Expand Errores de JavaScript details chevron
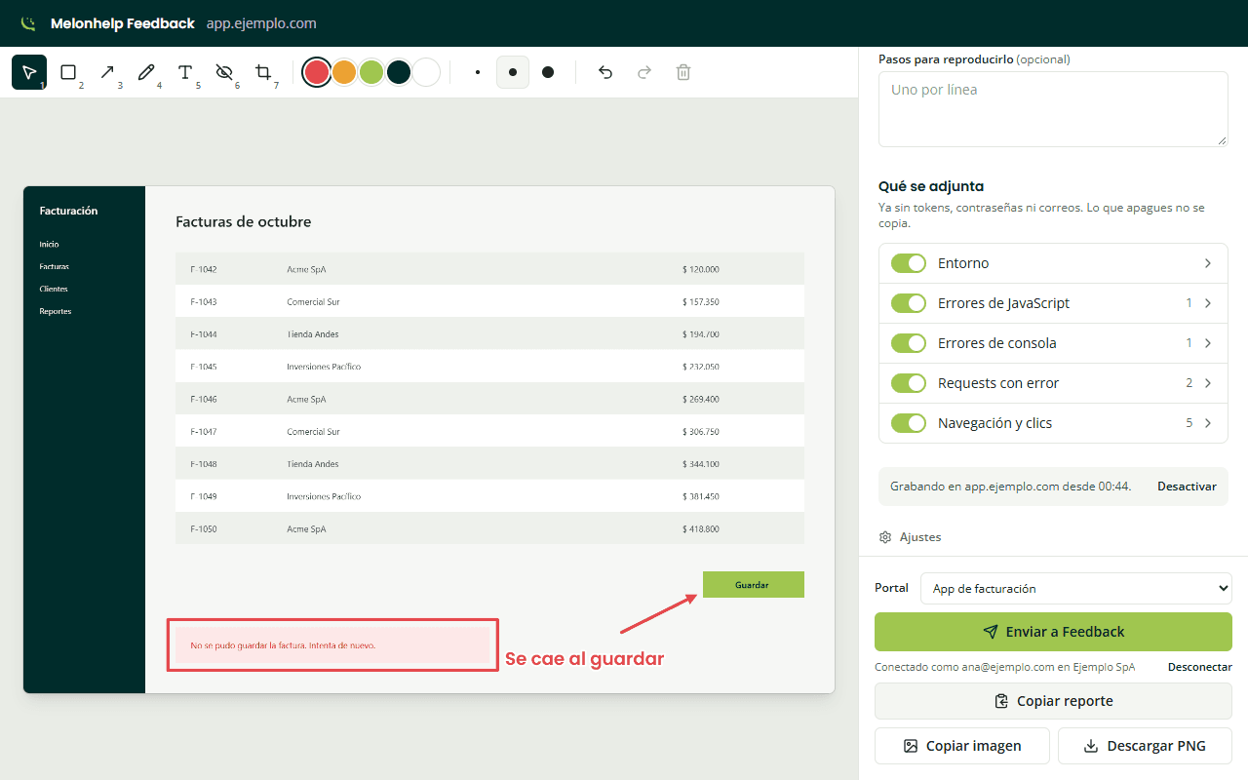Image resolution: width=1248 pixels, height=780 pixels. click(1208, 303)
